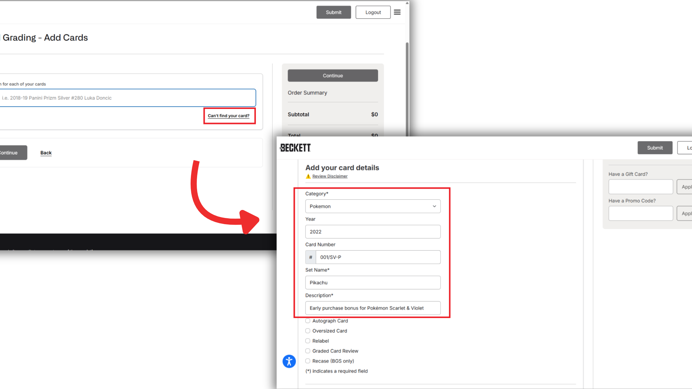
Task: Go back using the Back link
Action: (46, 153)
